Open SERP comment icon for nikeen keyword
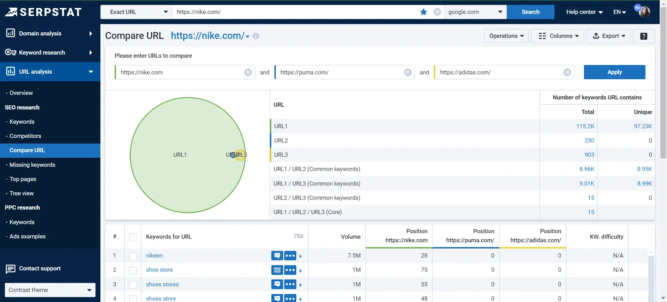667x302 pixels. [277, 256]
